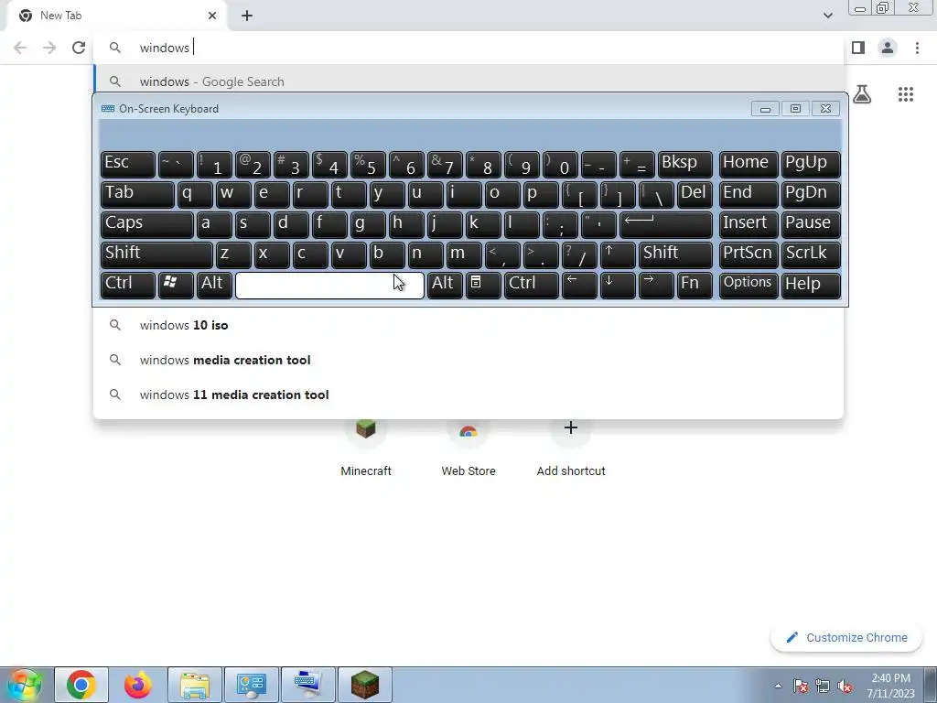Image resolution: width=937 pixels, height=703 pixels.
Task: Click the Chrome reload icon
Action: [x=79, y=48]
